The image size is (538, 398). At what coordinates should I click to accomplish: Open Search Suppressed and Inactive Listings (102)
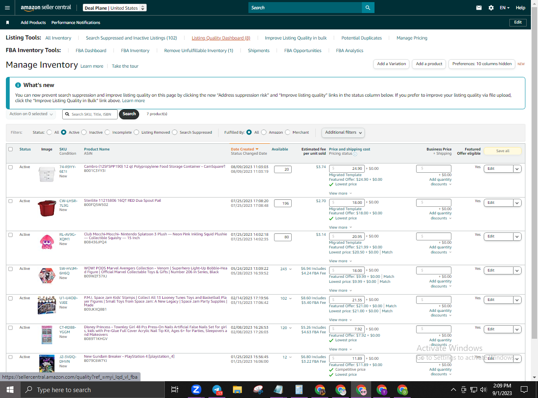(x=132, y=38)
